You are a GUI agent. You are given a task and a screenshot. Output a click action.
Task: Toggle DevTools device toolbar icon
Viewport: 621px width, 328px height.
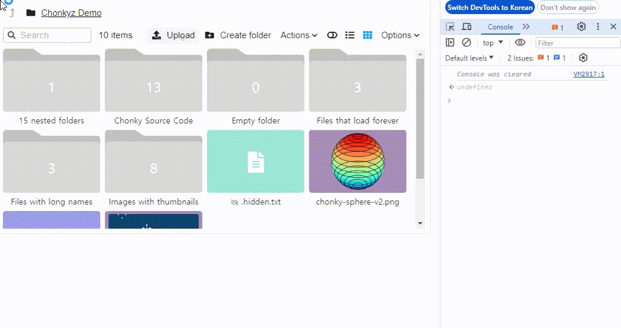pos(467,27)
